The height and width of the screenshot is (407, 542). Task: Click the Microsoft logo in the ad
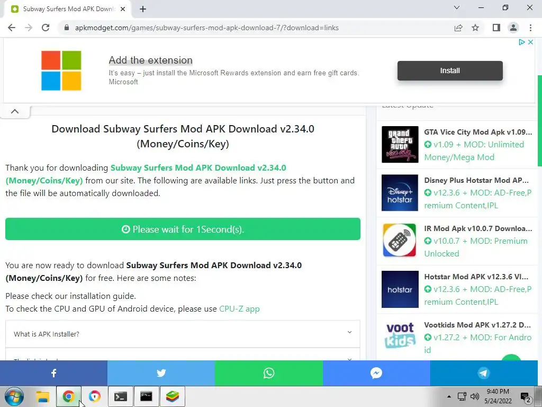point(61,70)
